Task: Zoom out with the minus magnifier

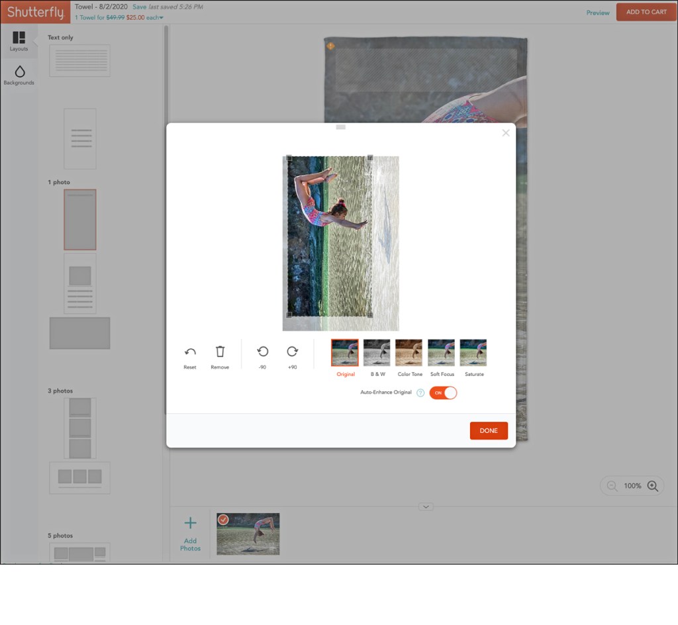Action: 612,486
